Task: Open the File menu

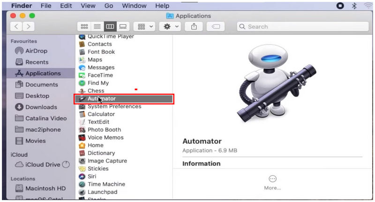Action: coord(46,6)
